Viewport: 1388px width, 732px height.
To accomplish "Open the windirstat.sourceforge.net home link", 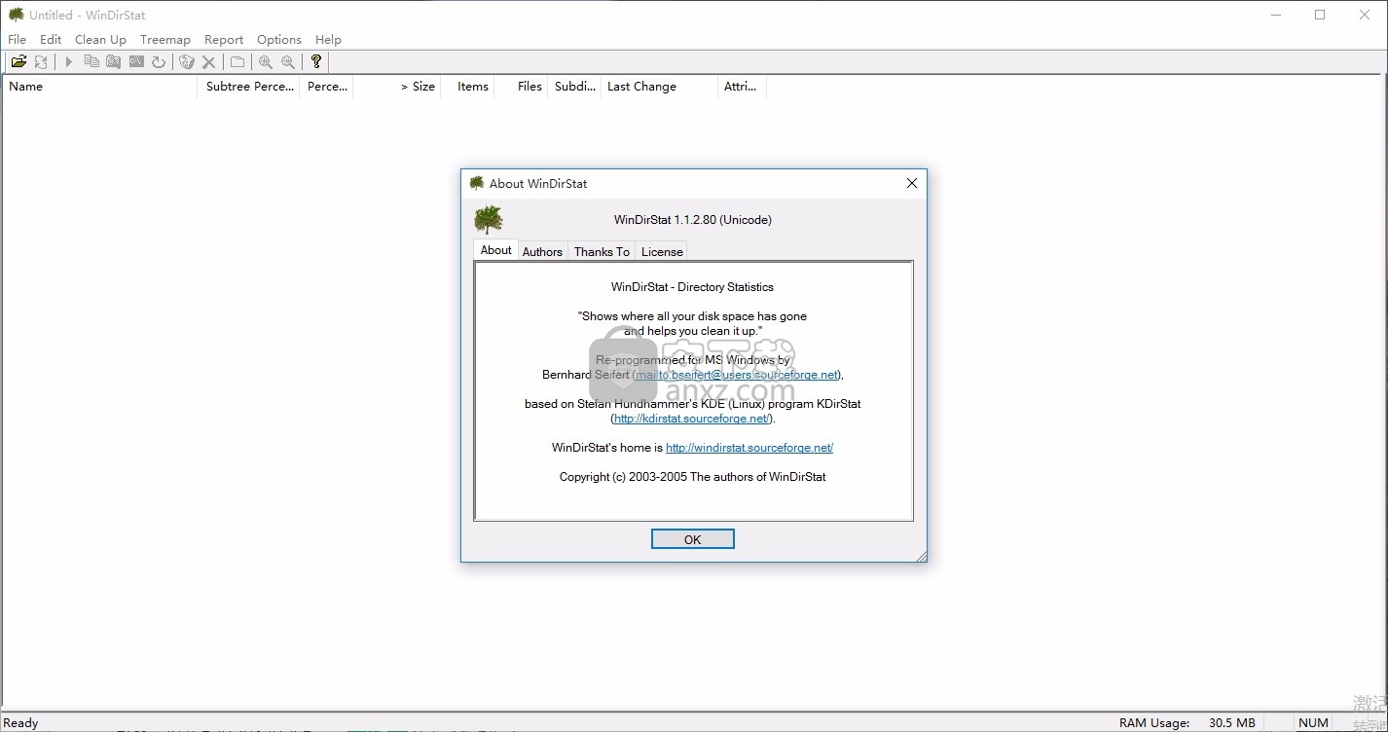I will [749, 448].
